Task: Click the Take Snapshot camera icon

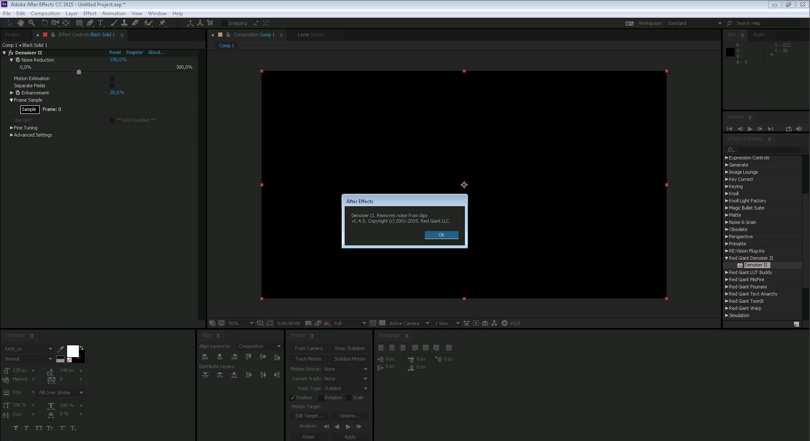Action: click(x=308, y=323)
